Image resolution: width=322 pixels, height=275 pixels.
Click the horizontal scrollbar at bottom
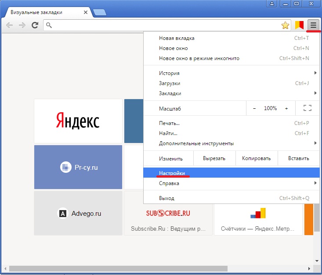tap(119, 268)
